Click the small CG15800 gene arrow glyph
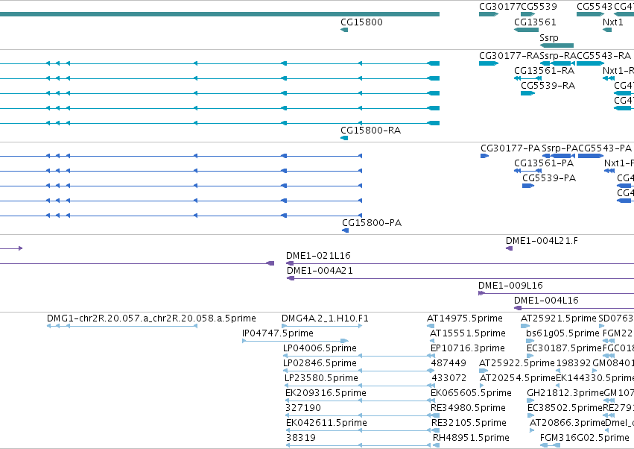 [344, 30]
